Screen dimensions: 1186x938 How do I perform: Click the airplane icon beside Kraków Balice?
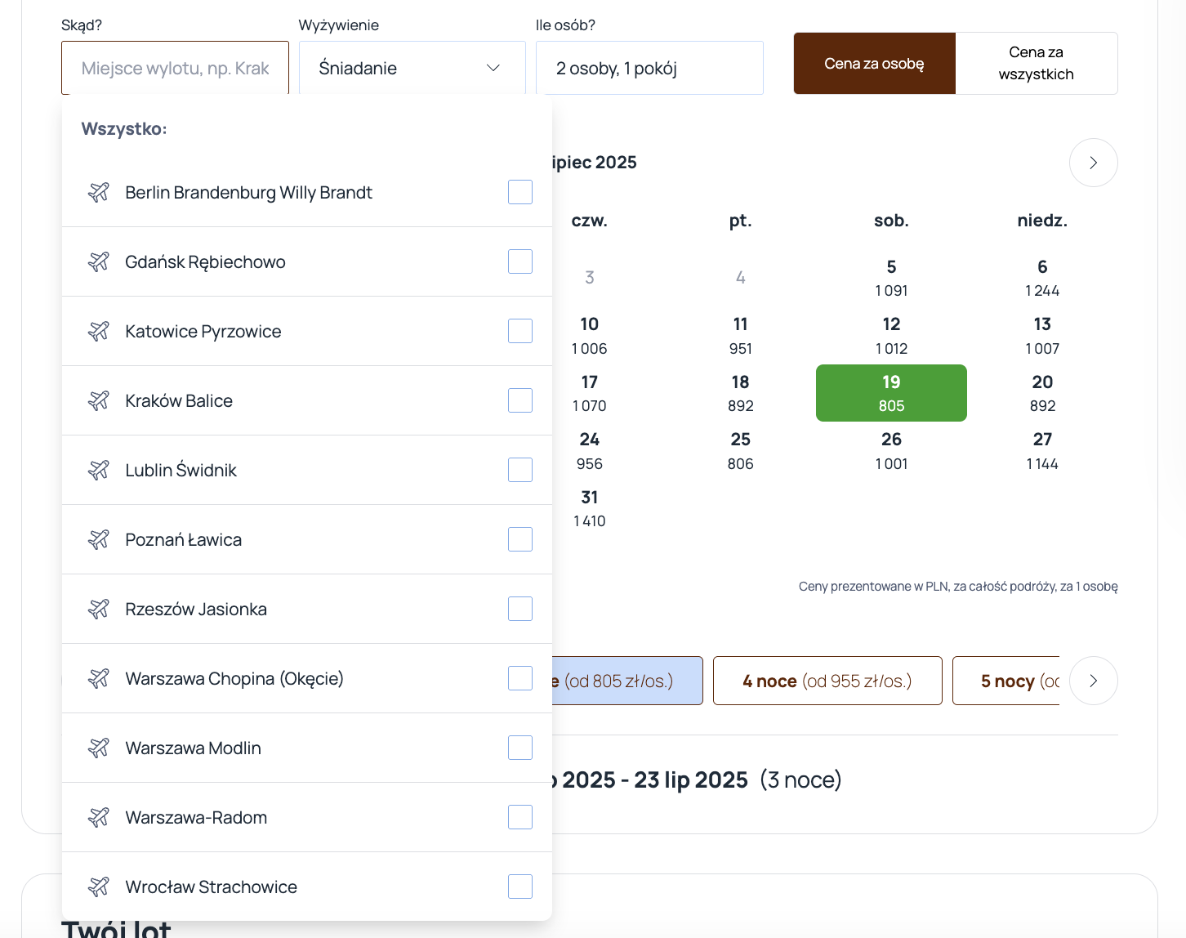(x=99, y=400)
